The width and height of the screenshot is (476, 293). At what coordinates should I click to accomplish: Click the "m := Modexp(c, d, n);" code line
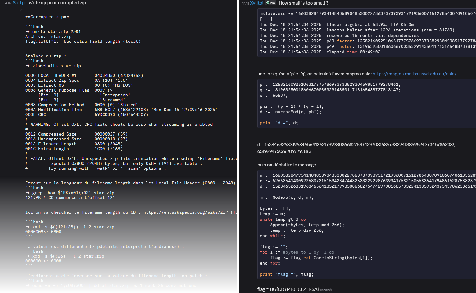coord(286,197)
